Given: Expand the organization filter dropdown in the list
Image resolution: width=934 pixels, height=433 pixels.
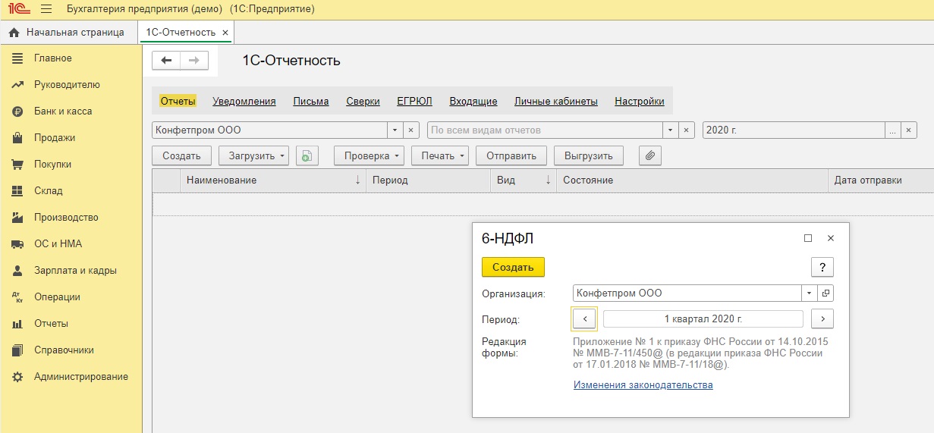Looking at the screenshot, I should pyautogui.click(x=395, y=130).
